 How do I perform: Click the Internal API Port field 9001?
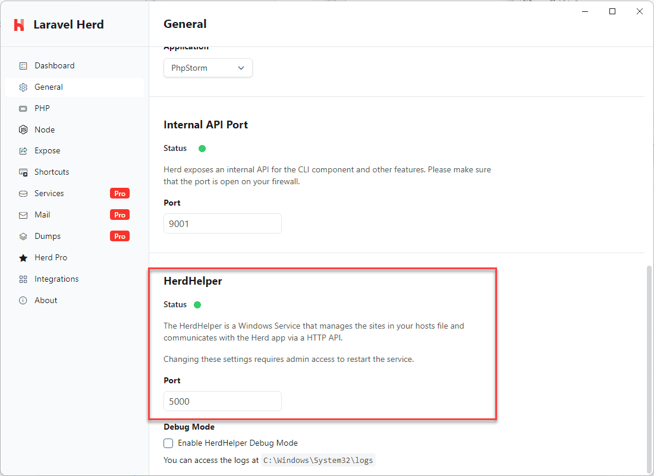coord(223,224)
